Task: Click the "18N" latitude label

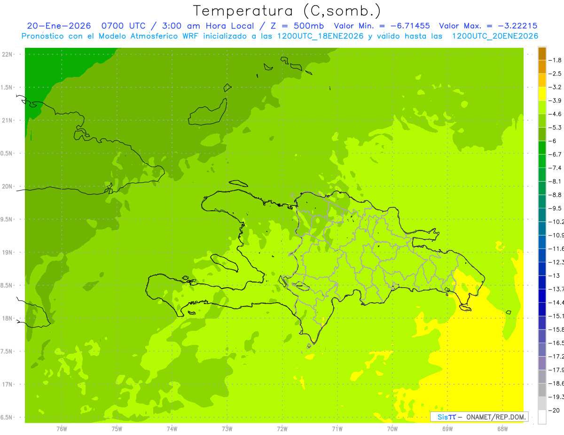Action: tap(8, 318)
